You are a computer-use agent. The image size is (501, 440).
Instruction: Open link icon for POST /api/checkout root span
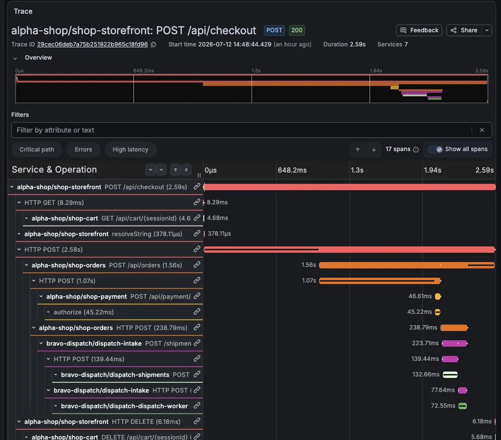pyautogui.click(x=197, y=187)
